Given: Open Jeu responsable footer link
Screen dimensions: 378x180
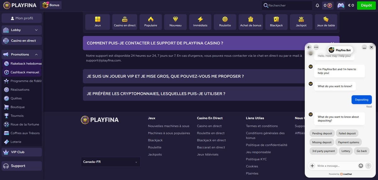Looking at the screenshot, I should point(258,152).
